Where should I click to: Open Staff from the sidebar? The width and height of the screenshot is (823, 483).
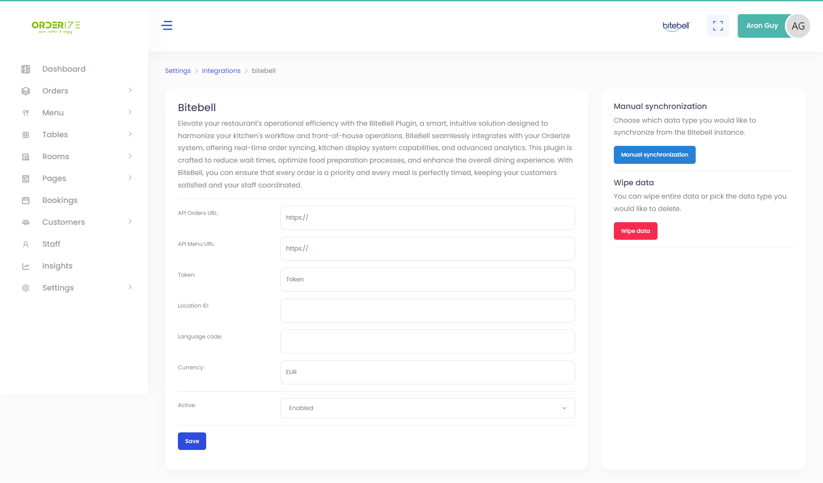click(51, 244)
